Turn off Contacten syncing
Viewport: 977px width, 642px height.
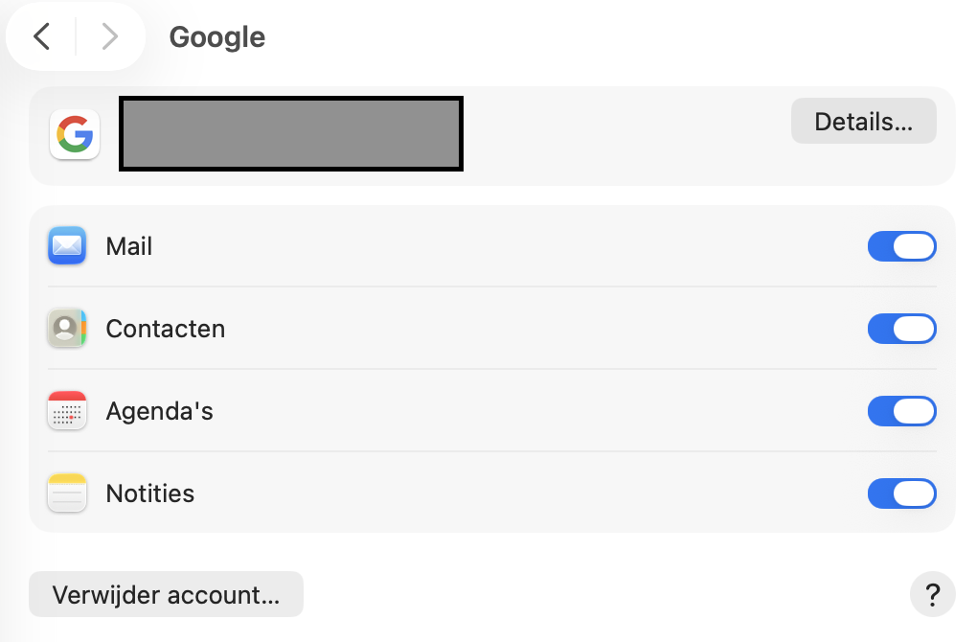pos(901,329)
